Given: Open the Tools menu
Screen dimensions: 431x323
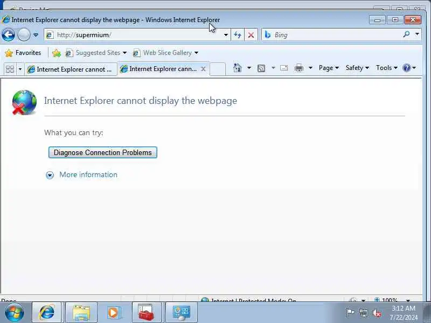Looking at the screenshot, I should (386, 68).
